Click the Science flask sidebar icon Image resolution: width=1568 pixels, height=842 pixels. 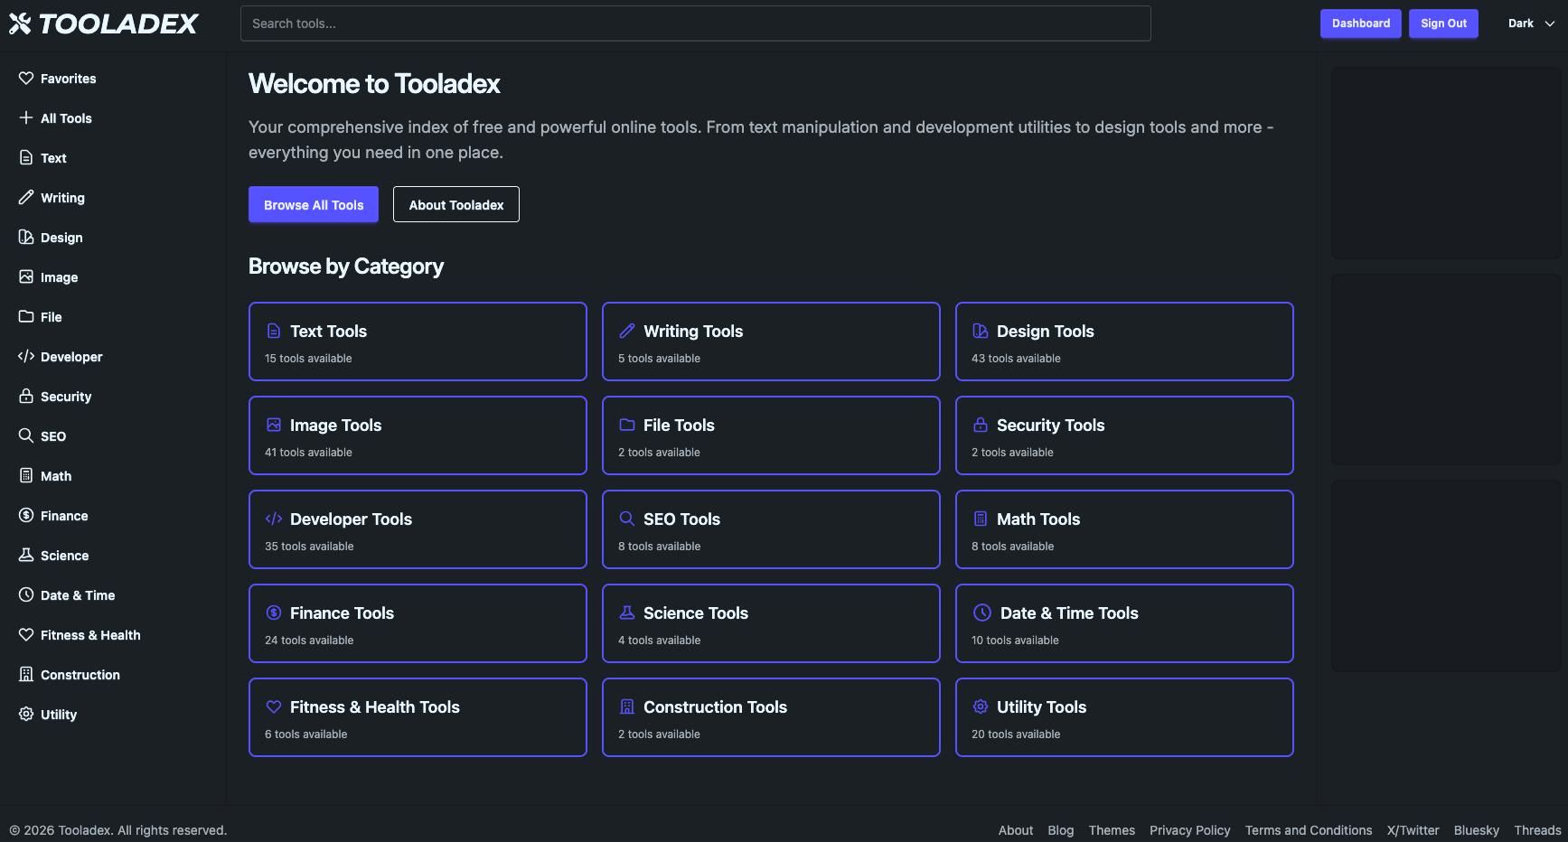pos(26,556)
